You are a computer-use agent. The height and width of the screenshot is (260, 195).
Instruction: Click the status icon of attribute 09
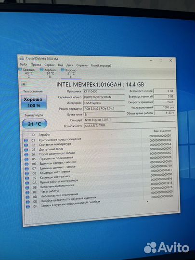coord(27,178)
